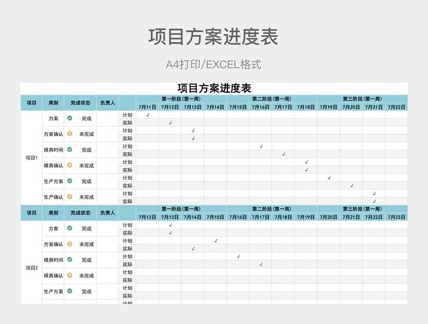428x324 pixels.
Task: Click checkmark in 项目1 生产方案 计划 row
Action: [329, 178]
